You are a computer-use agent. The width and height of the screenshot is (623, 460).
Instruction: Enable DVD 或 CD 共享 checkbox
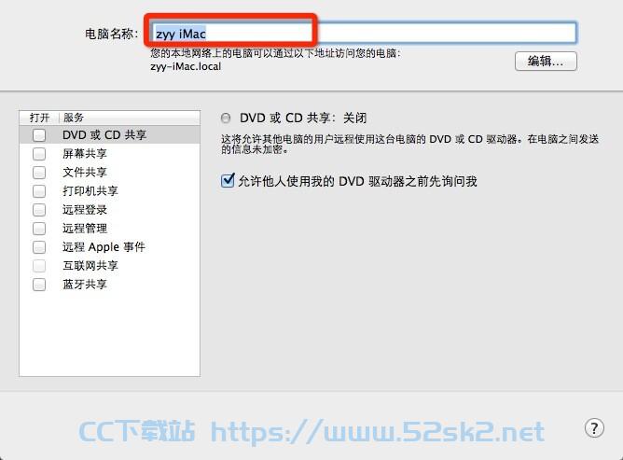point(39,135)
